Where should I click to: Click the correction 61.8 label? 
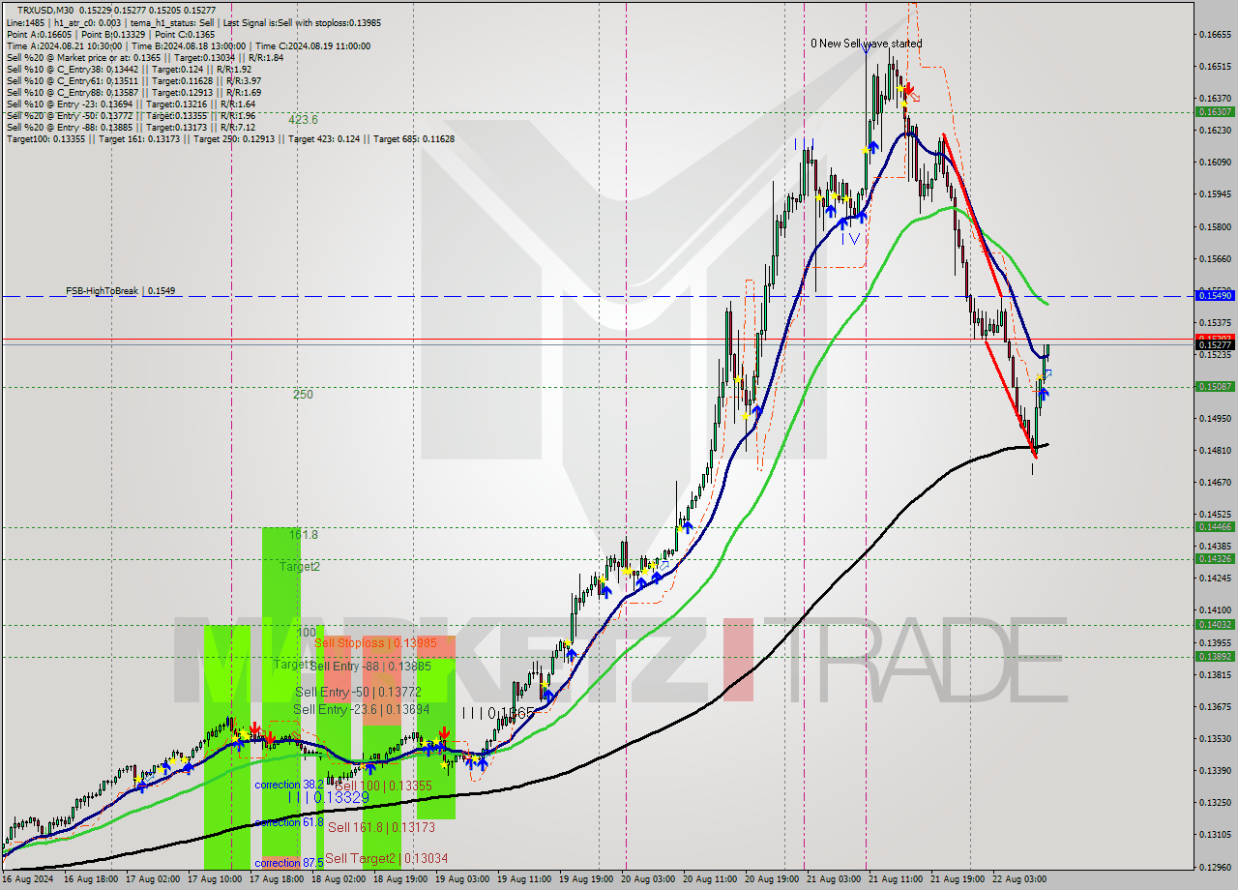pos(289,822)
